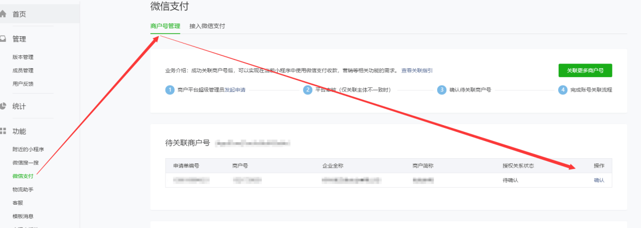Click the 待确认 status cell

510,180
